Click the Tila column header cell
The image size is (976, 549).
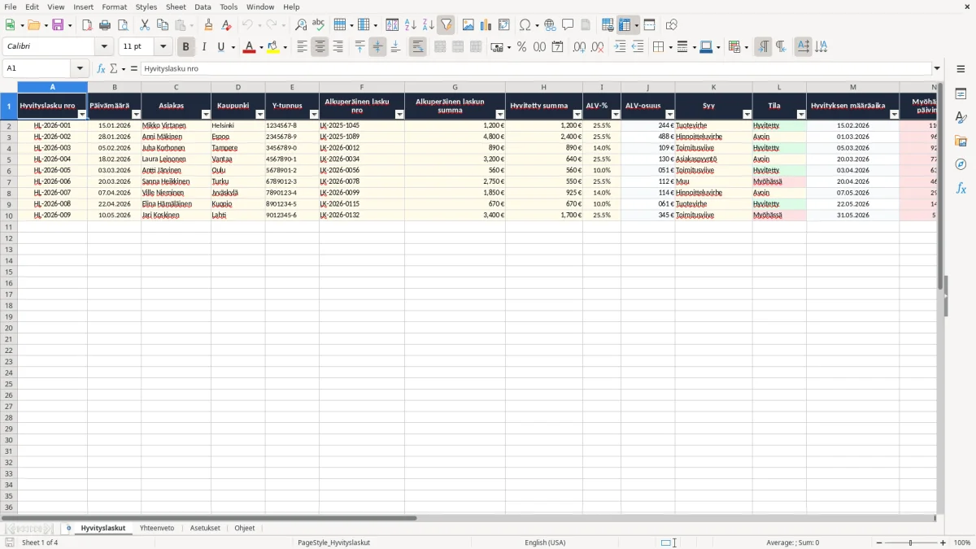[x=779, y=107]
